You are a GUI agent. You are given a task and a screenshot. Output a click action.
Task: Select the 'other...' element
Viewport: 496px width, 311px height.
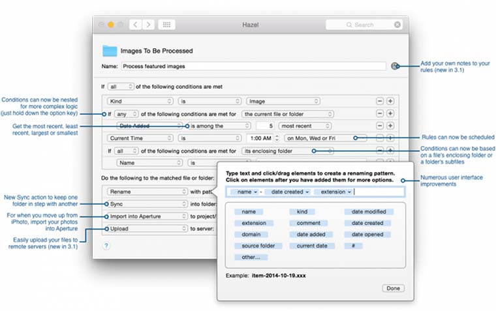pos(251,258)
